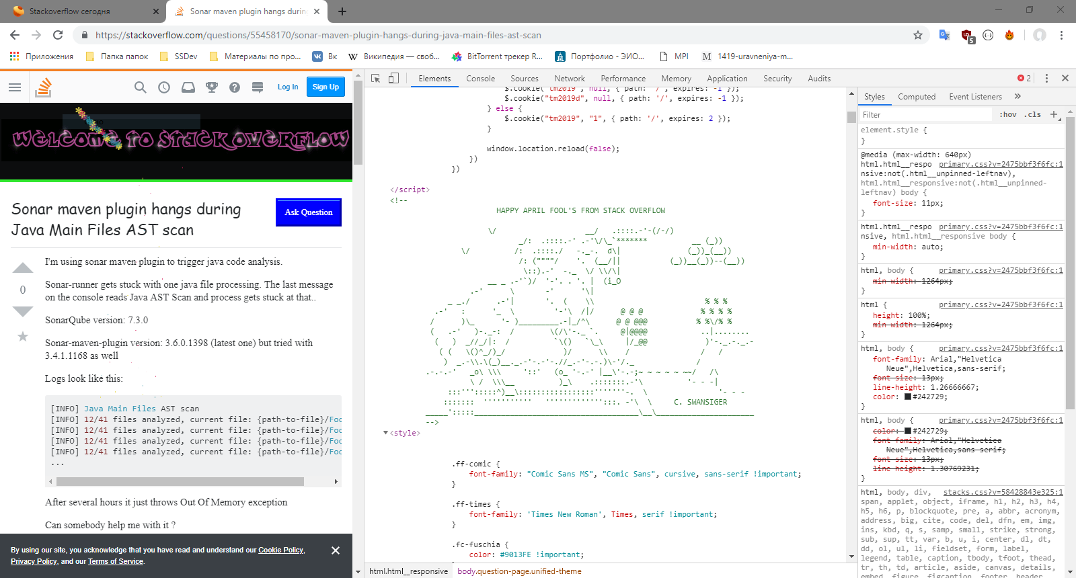Go back with the browser back arrow
The image size is (1076, 578).
coord(15,35)
